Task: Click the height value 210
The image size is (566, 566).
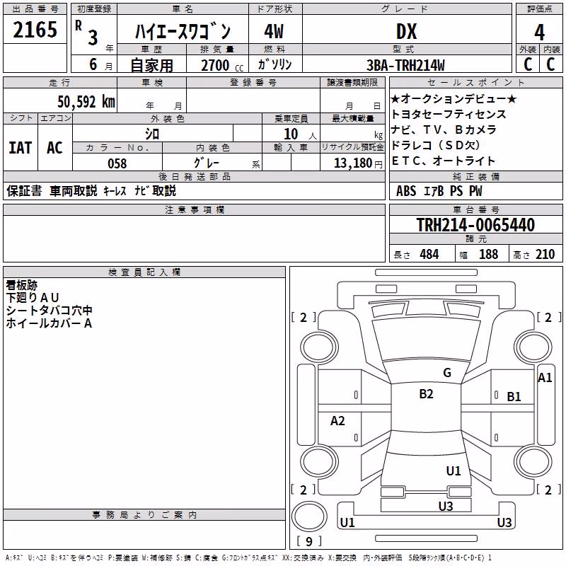Action: (545, 255)
